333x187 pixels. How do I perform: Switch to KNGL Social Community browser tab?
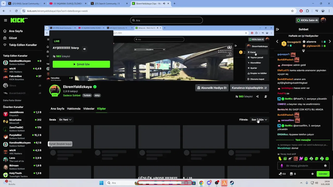click(x=26, y=4)
